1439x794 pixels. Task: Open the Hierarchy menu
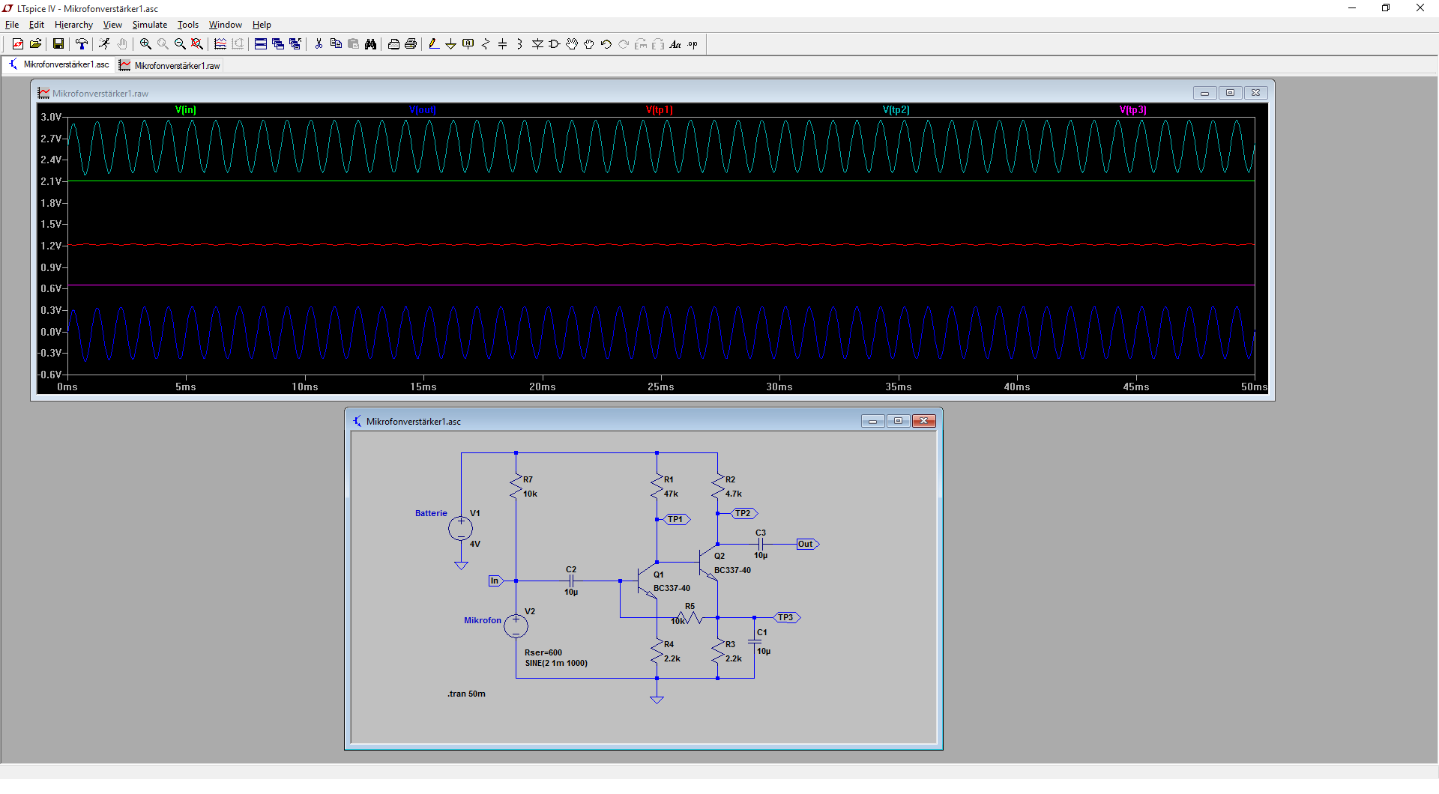[x=73, y=25]
